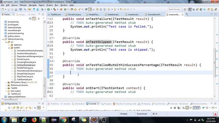Click the green Run toolbar button
This screenshot has height=123, width=219.
coord(49,9)
